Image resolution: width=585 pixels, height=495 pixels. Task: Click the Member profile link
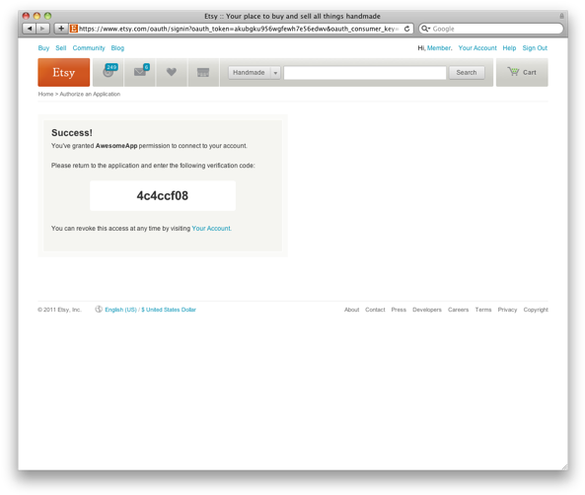pos(439,48)
